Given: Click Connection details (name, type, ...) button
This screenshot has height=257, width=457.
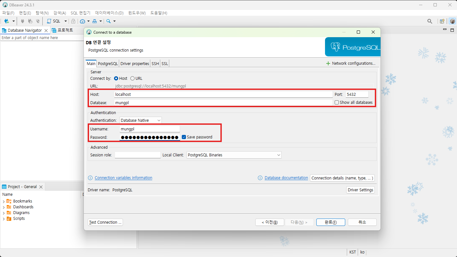Looking at the screenshot, I should coord(342,178).
